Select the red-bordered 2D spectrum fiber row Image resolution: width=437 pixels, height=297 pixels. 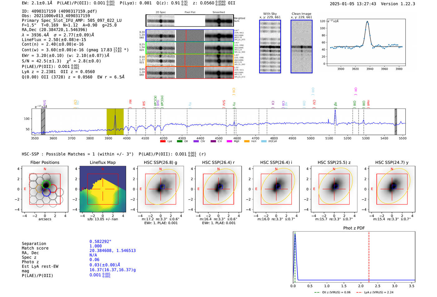tap(189, 73)
